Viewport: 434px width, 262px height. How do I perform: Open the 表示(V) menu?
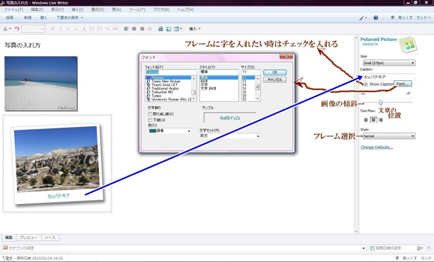57,10
